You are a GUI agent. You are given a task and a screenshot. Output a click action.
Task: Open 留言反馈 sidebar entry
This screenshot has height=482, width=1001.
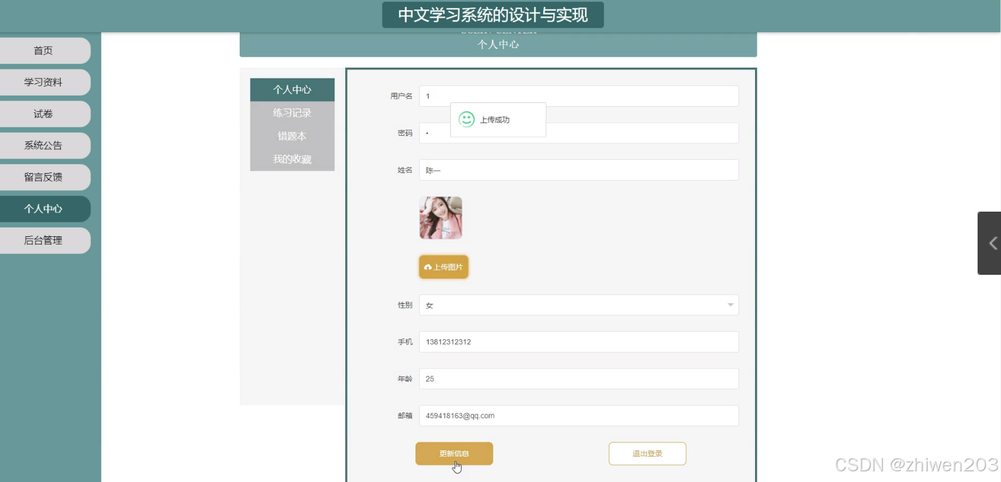pyautogui.click(x=44, y=177)
